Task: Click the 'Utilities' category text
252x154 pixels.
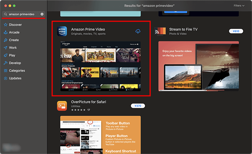Action: coord(76,106)
